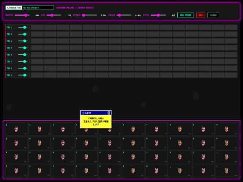
Task: Hit the T key sample pad
Action: [110, 143]
